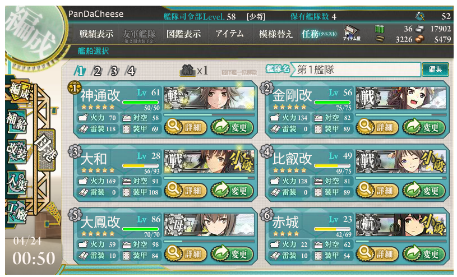Open the アイテム屋 item shop icon
The image size is (457, 277).
[352, 33]
